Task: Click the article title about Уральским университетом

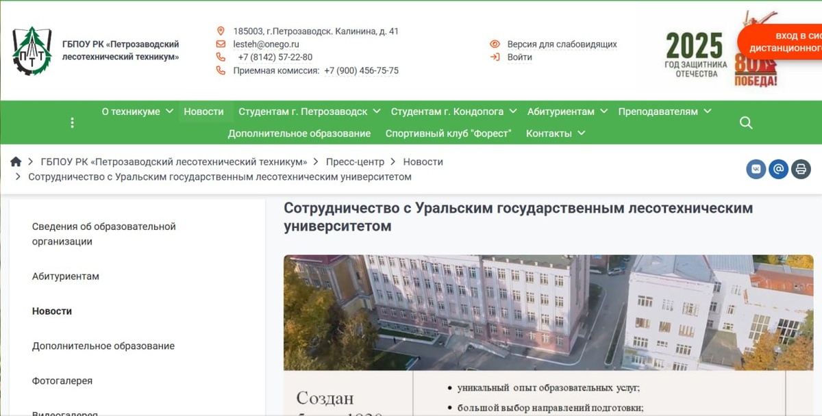Action: pos(518,216)
